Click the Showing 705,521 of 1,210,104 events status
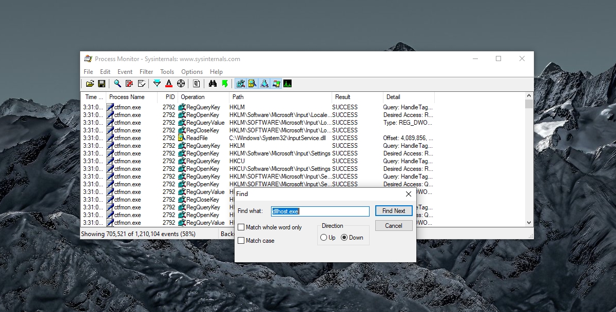 (x=138, y=234)
